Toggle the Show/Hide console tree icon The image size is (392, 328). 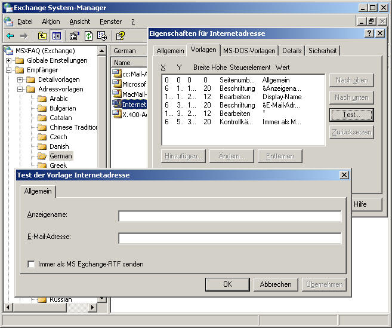57,36
